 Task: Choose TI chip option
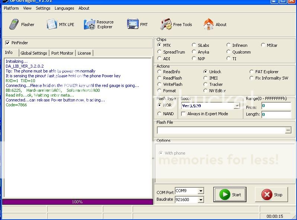pos(229,58)
